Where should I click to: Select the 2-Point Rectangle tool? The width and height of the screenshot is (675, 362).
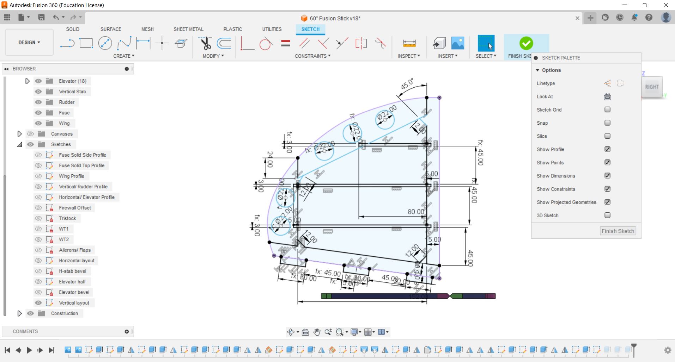pyautogui.click(x=86, y=43)
